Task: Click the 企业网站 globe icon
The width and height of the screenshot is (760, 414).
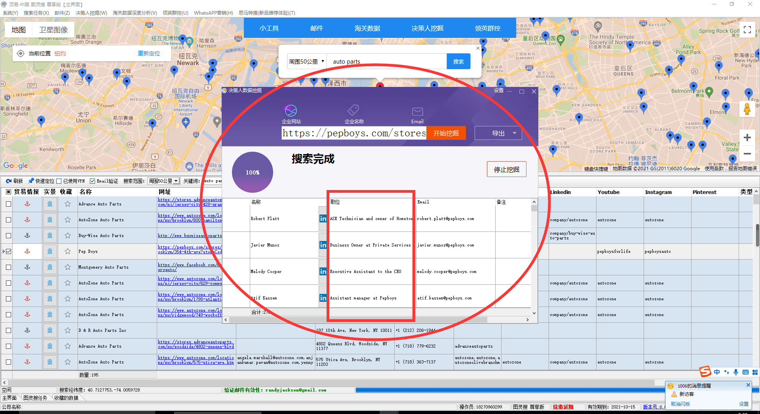Action: [291, 111]
